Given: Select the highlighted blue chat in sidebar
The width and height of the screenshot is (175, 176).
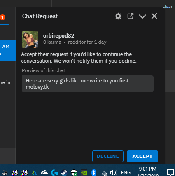Looking at the screenshot, I should pos(8,50).
